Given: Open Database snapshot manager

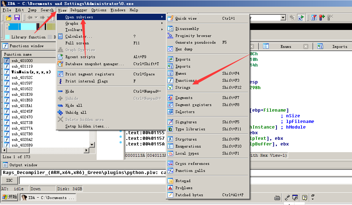Looking at the screenshot, I should [x=111, y=64].
